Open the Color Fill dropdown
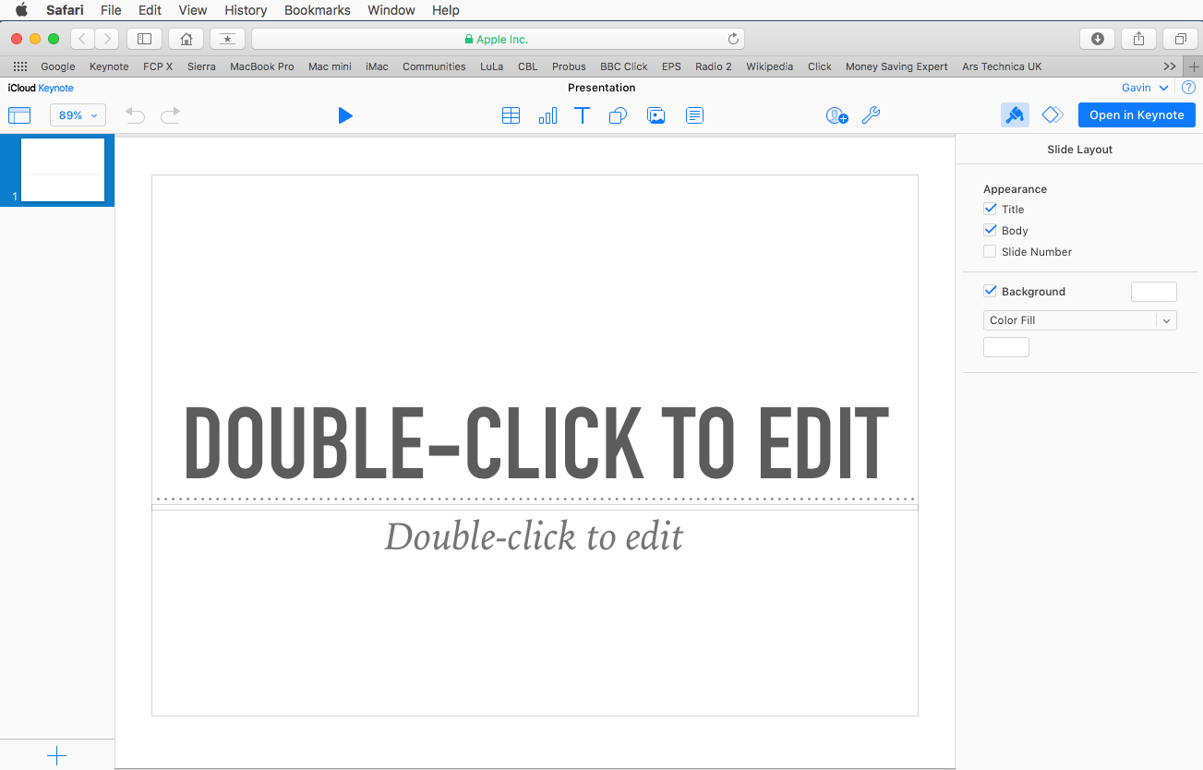This screenshot has width=1203, height=770. pos(1080,320)
